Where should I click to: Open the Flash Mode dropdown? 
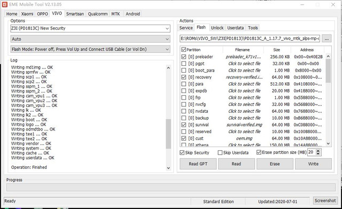pyautogui.click(x=90, y=49)
